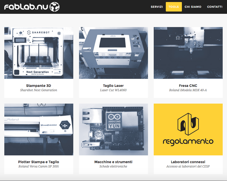
Task: Click the circular fab lab emblem icon
Action: pos(55,7)
